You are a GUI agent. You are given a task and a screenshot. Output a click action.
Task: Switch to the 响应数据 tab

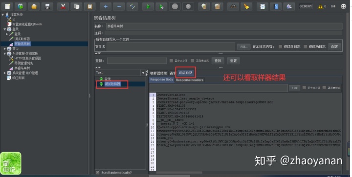tap(185, 73)
